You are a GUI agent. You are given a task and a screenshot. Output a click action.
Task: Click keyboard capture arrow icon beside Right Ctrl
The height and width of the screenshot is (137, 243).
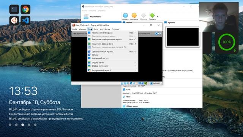(151, 83)
